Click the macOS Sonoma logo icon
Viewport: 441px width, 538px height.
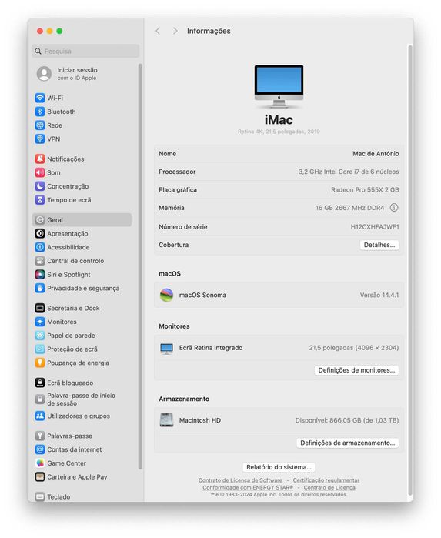point(166,295)
